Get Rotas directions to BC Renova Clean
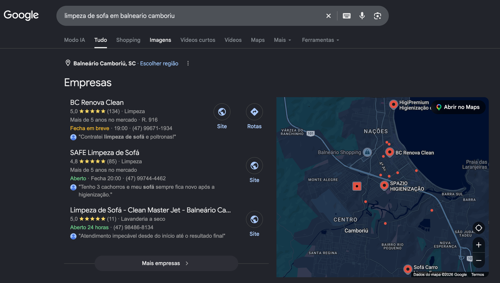This screenshot has width=500, height=283. (254, 112)
